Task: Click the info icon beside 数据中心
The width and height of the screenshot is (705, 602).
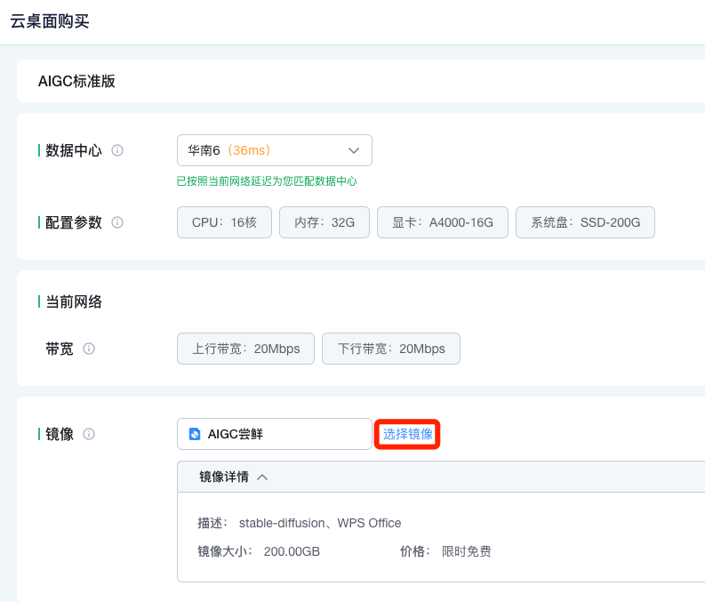Action: tap(117, 150)
